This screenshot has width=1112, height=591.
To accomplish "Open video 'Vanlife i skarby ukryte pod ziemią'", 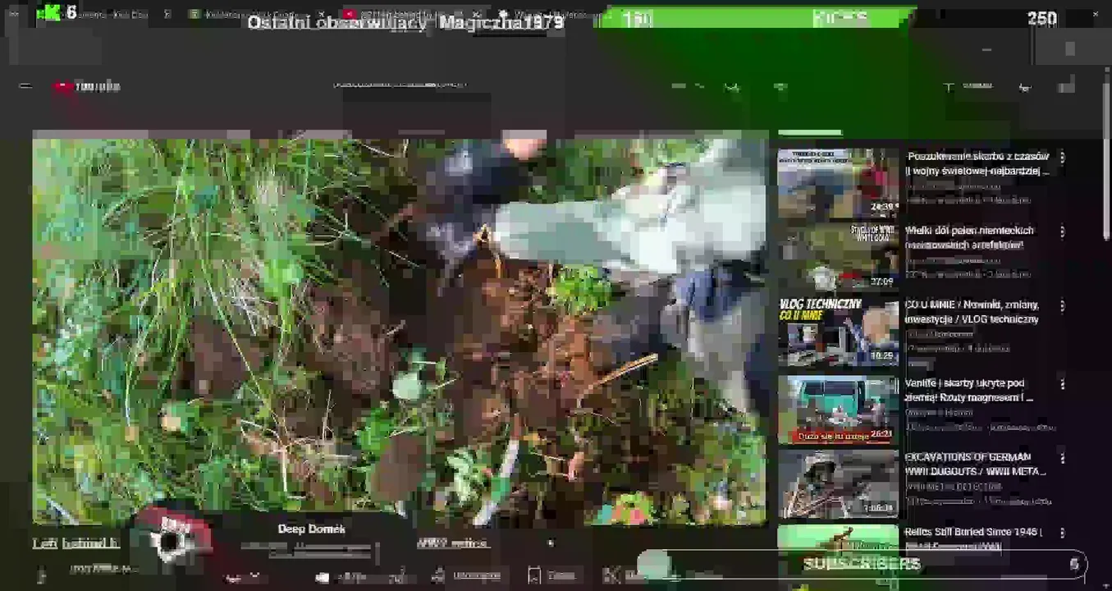I will coord(969,390).
